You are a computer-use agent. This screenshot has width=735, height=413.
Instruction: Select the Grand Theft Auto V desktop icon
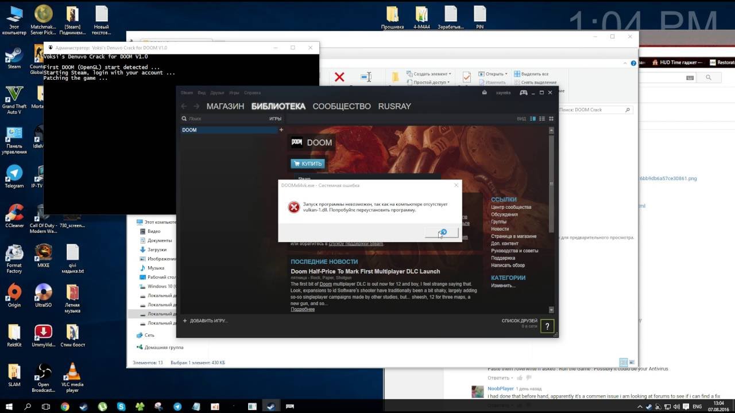[14, 99]
